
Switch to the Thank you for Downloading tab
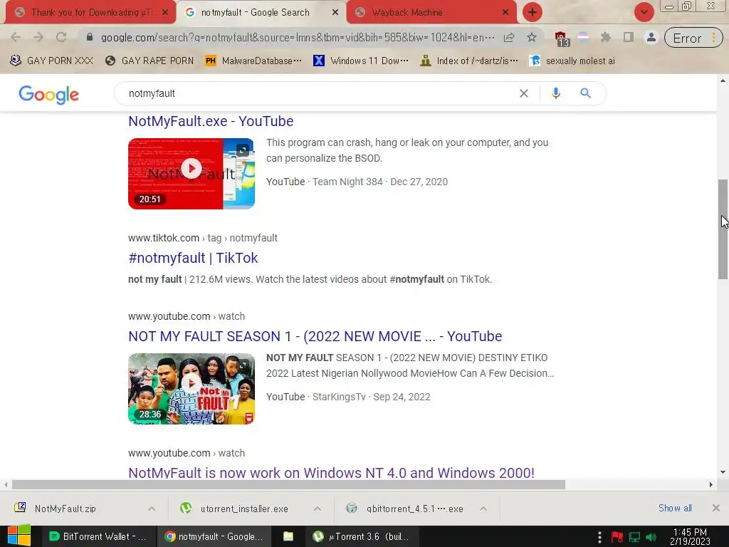tap(90, 13)
